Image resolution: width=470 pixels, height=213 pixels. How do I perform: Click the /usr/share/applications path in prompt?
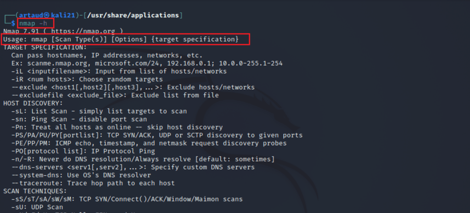[133, 15]
